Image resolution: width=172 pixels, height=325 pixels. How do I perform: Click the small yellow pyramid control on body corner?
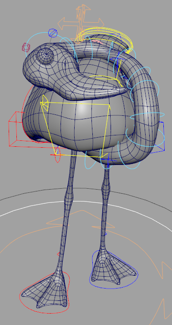point(45,103)
